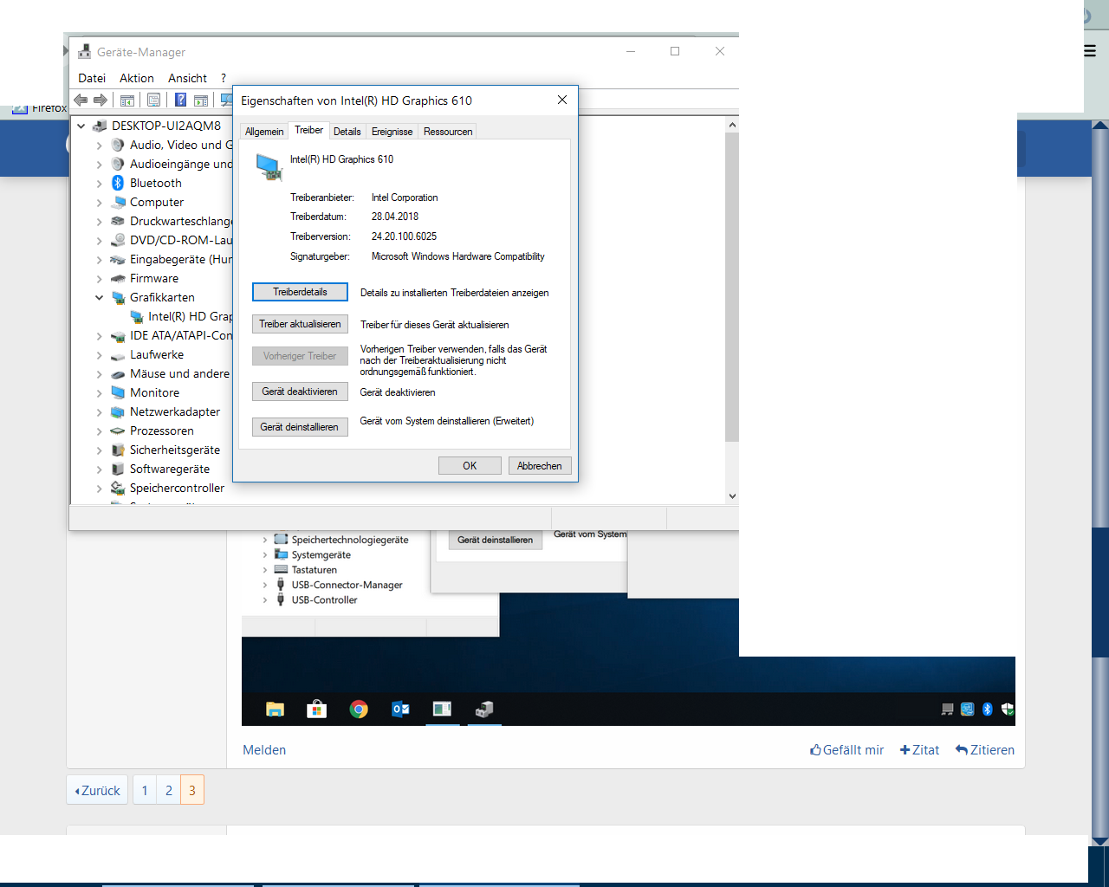Open the Properties toolbar icon

pyautogui.click(x=153, y=100)
